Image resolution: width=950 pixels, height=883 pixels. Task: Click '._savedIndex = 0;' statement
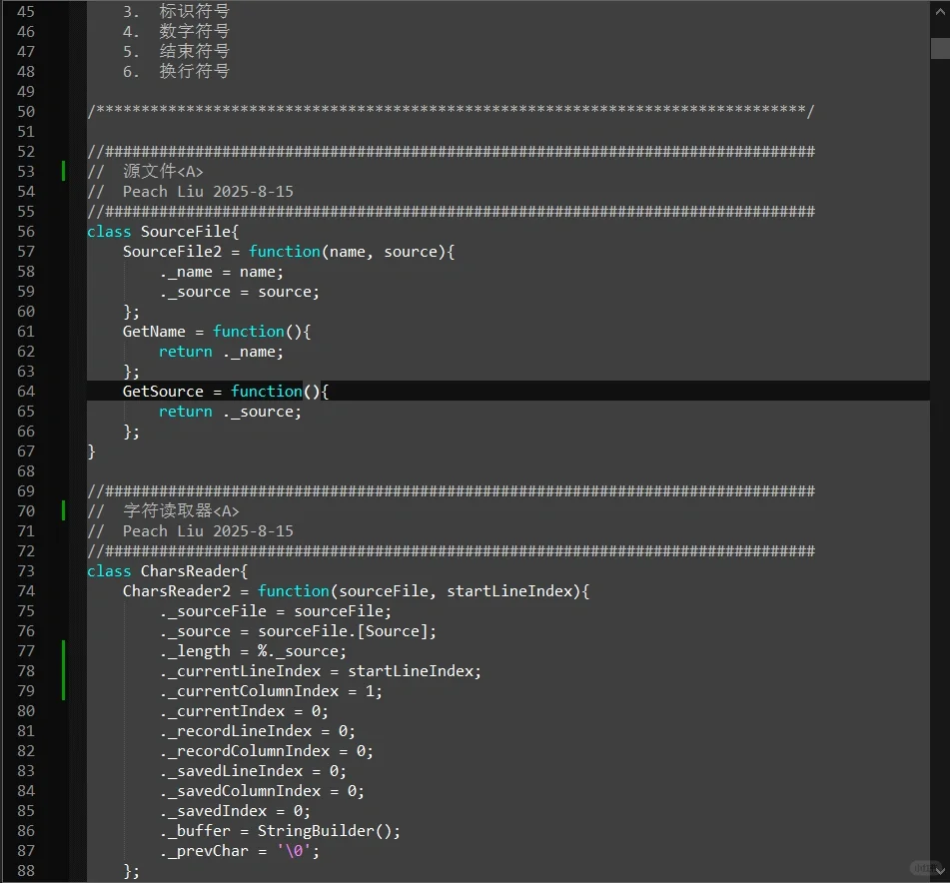click(x=235, y=811)
